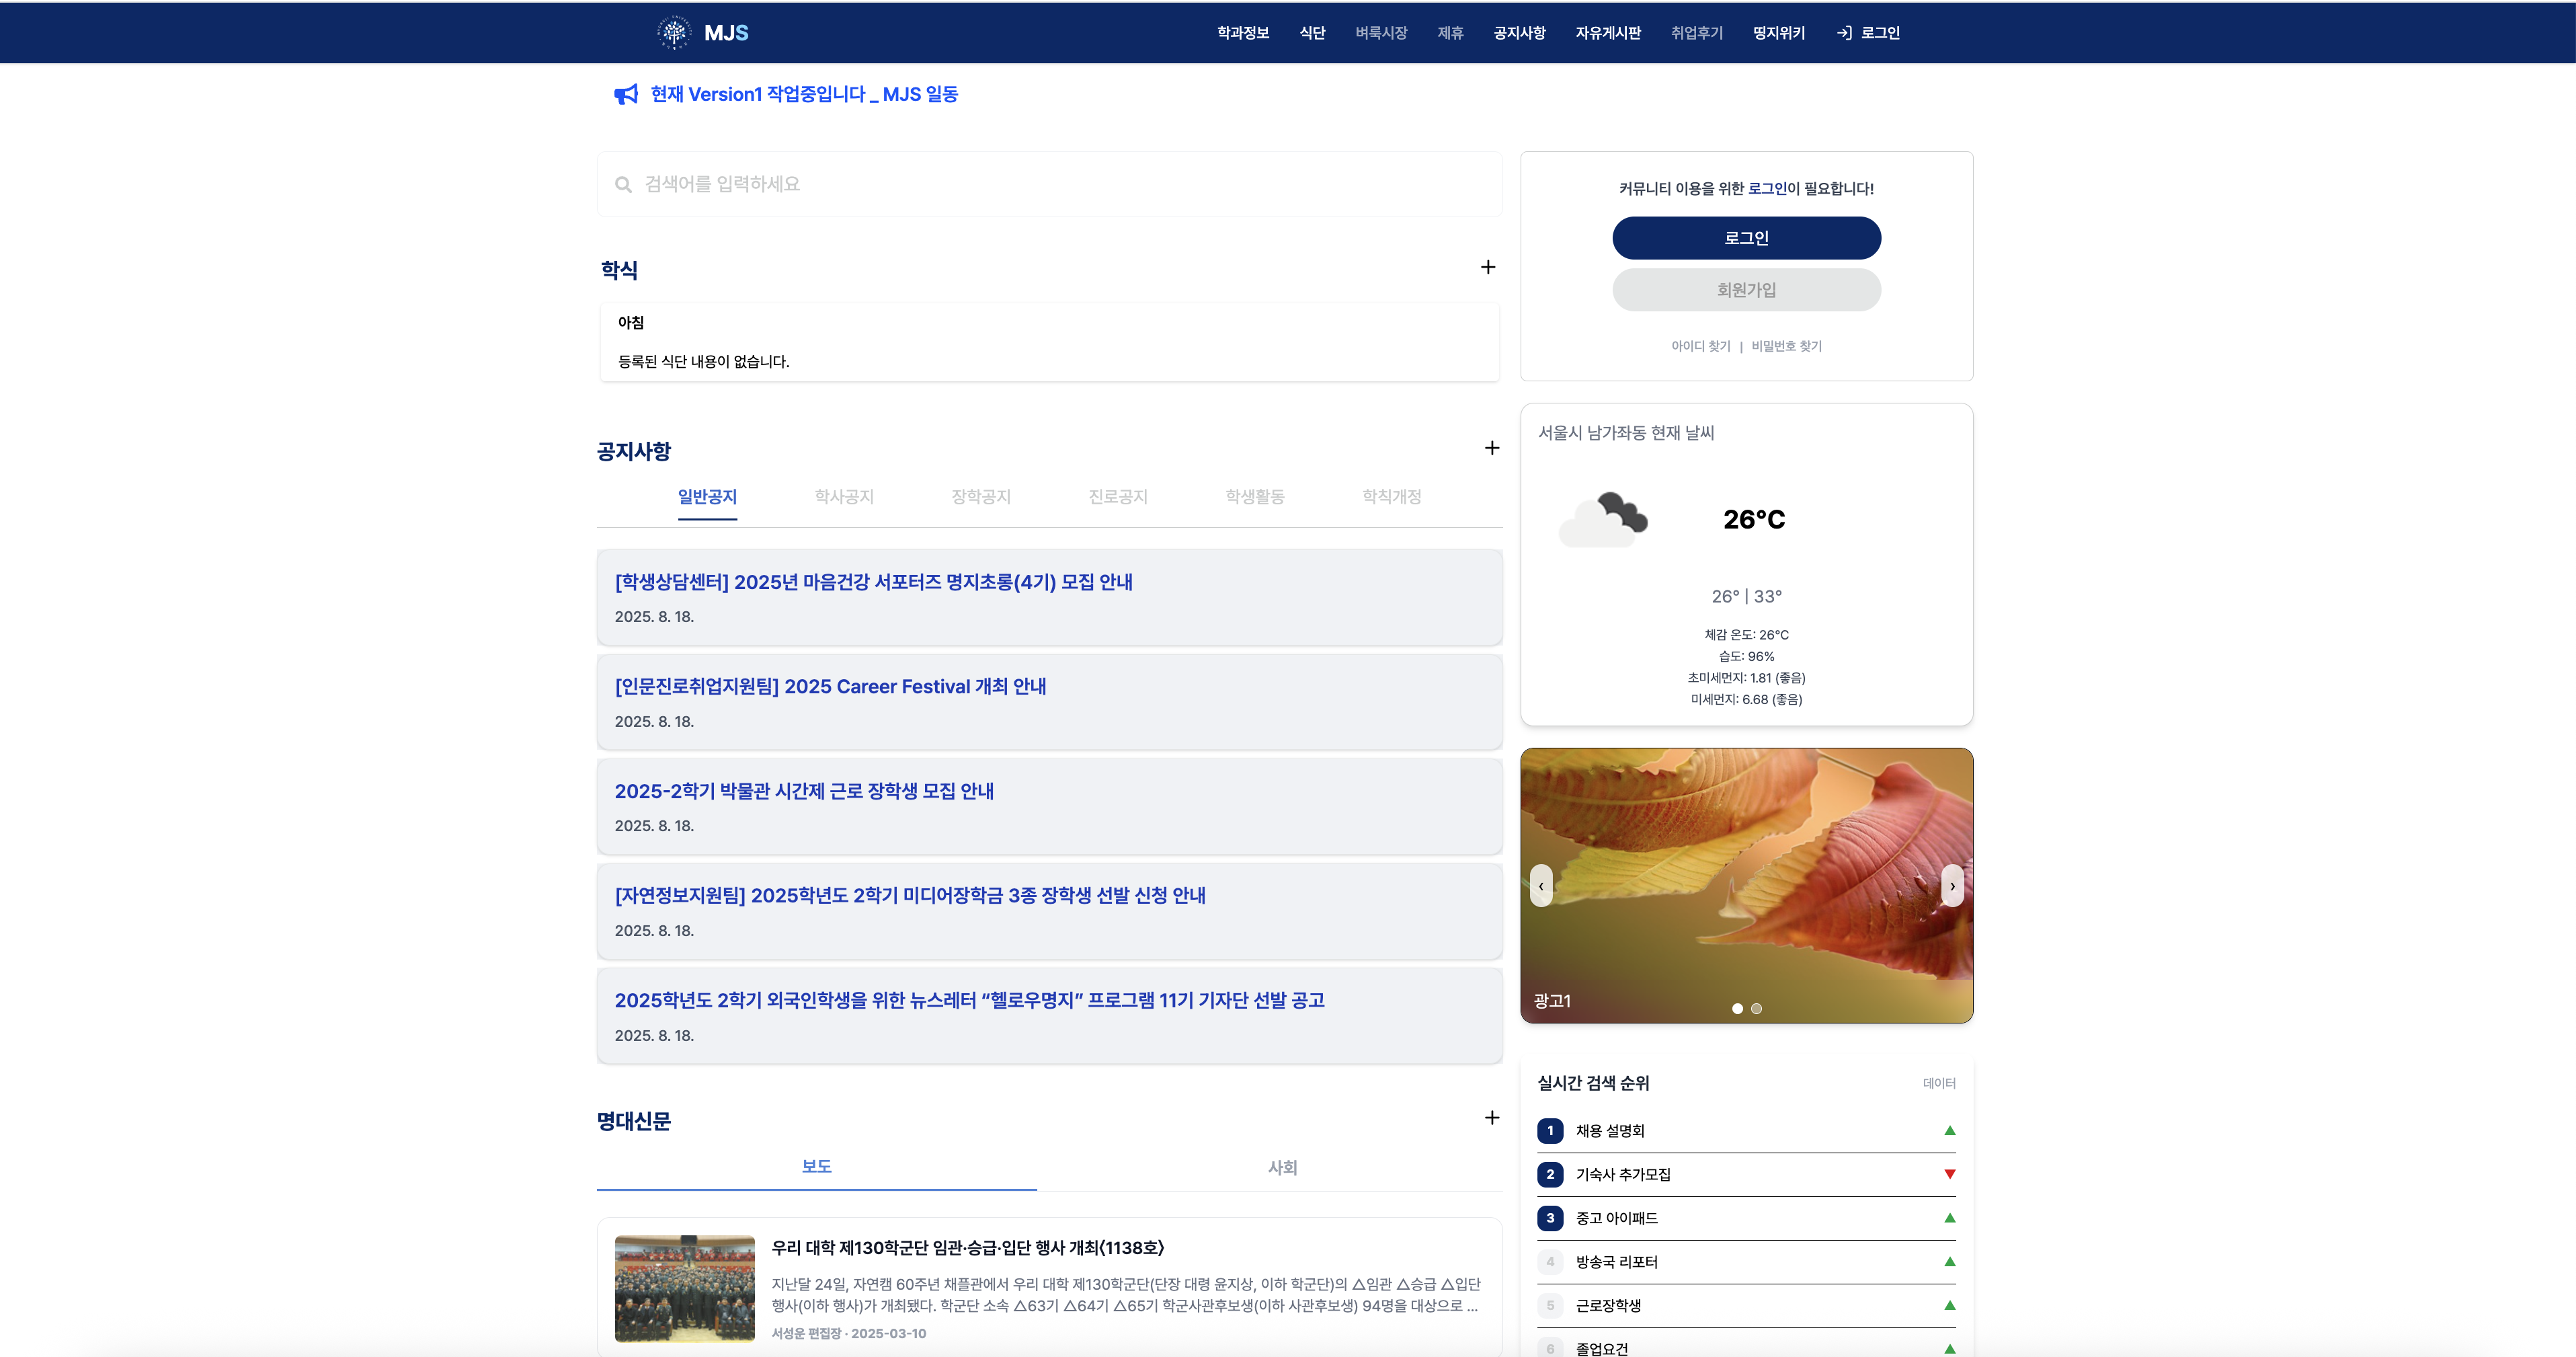Switch to the 학사공지 tab

844,497
